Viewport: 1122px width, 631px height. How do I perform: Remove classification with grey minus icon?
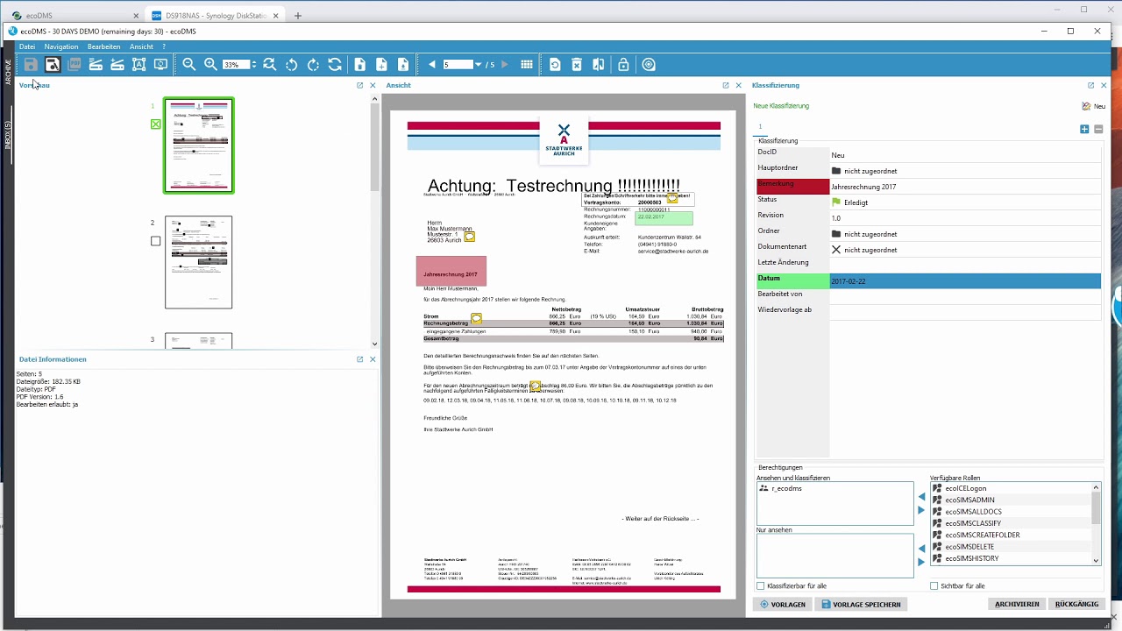click(x=1098, y=129)
